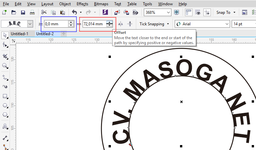Select the Polygon tool
The width and height of the screenshot is (256, 150).
coord(5,115)
